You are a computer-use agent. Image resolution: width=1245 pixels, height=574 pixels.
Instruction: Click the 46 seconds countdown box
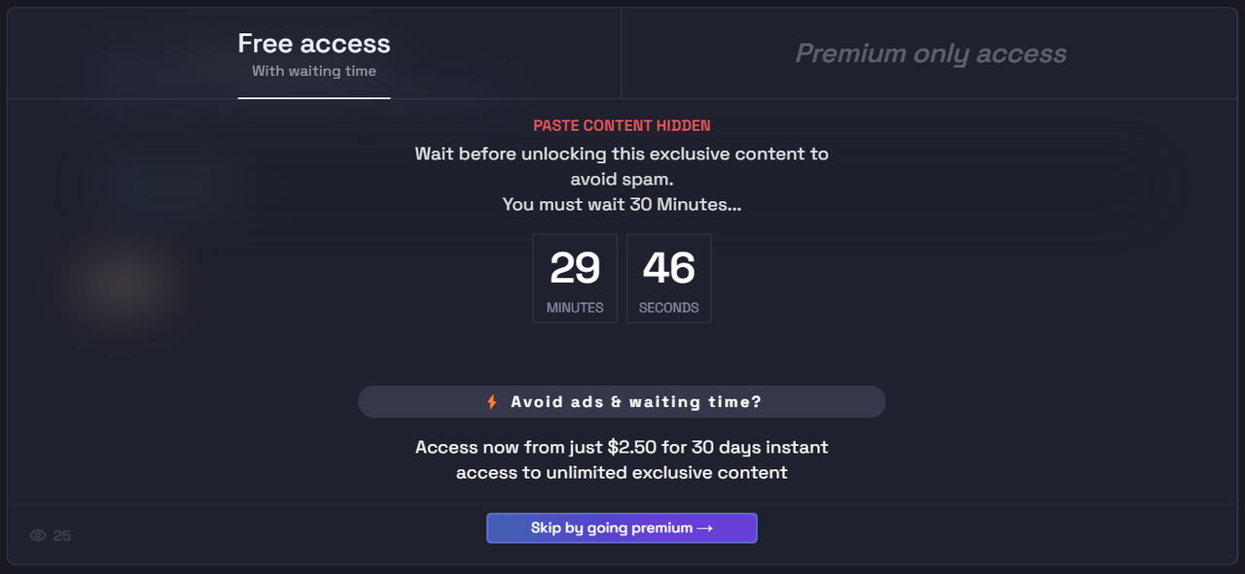point(669,278)
